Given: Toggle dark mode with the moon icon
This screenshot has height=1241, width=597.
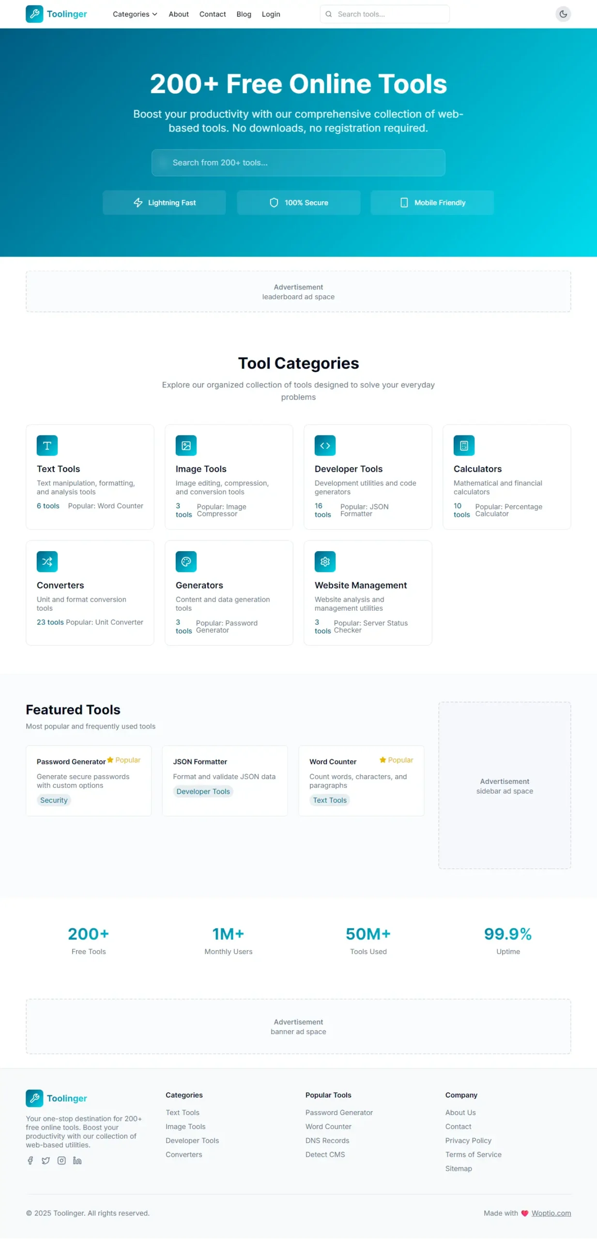Looking at the screenshot, I should point(563,14).
